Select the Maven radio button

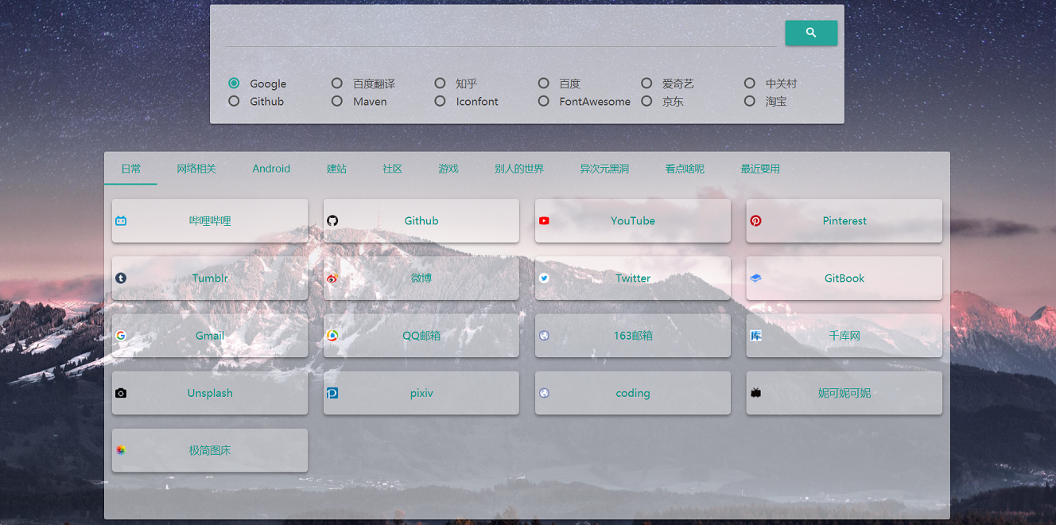click(x=337, y=101)
